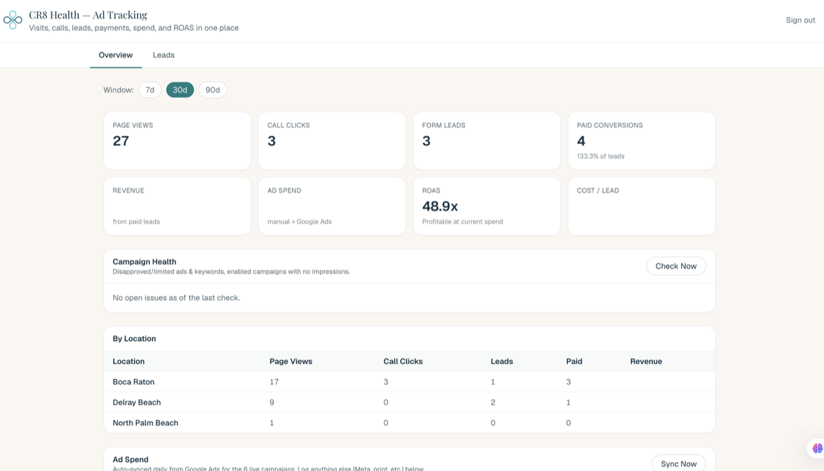Click the 'CR8 Health — Ad Tracking' title

(88, 14)
